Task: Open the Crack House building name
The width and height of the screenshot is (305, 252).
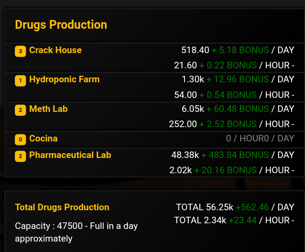Action: coord(55,50)
